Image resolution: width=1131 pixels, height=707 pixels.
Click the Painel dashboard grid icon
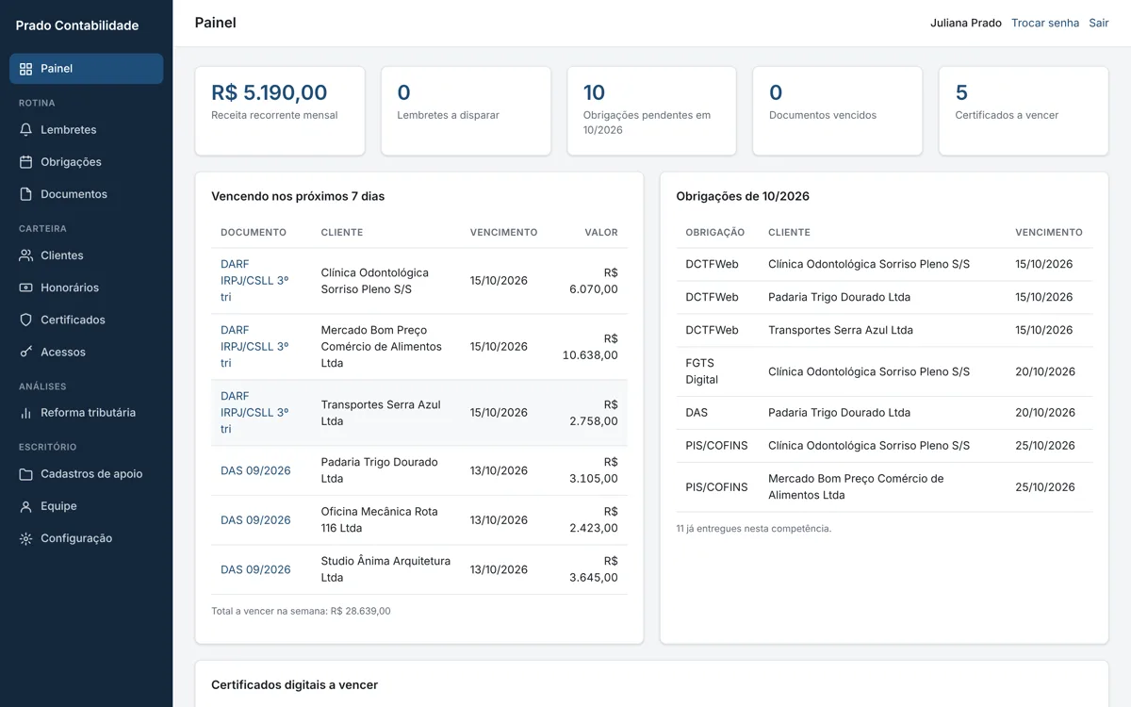click(25, 69)
